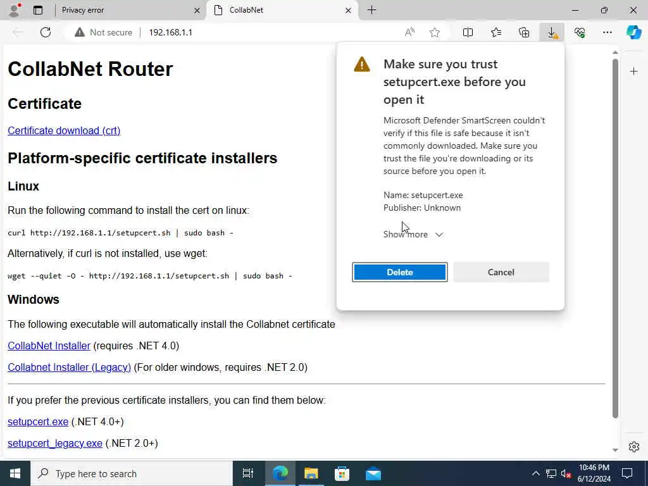
Task: Open File Explorer from the taskbar
Action: 311,473
